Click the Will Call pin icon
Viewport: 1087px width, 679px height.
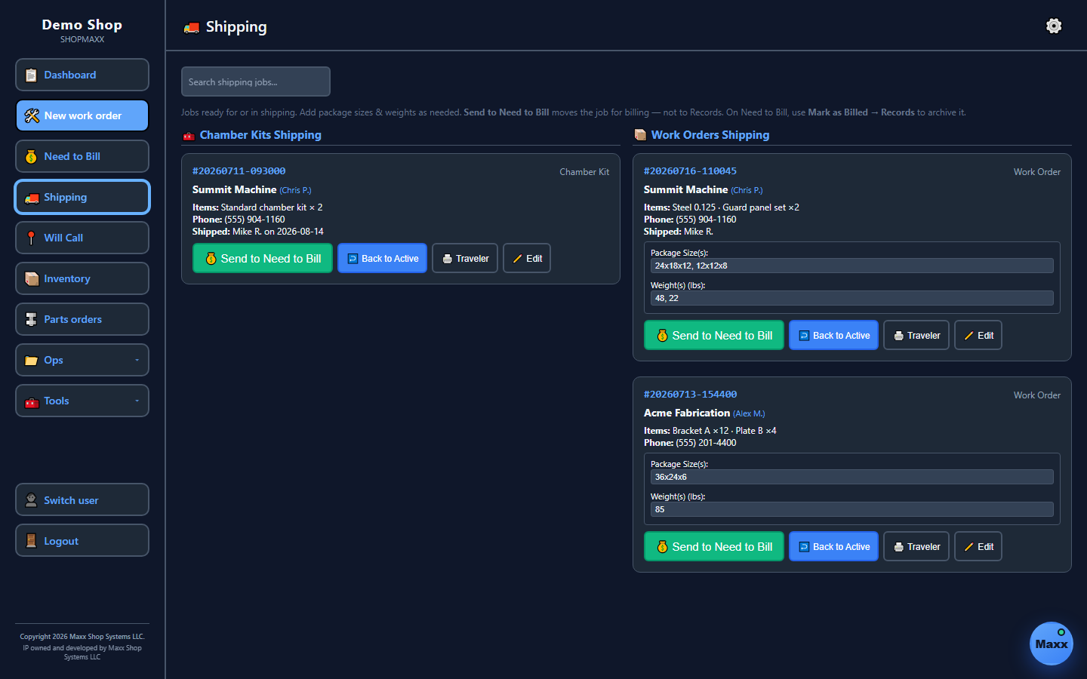[x=31, y=238]
